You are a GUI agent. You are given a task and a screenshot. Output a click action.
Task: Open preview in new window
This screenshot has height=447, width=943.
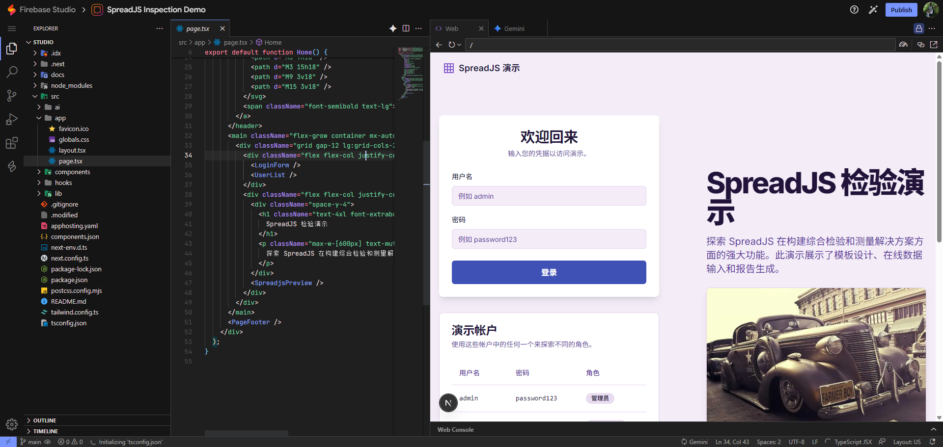934,45
